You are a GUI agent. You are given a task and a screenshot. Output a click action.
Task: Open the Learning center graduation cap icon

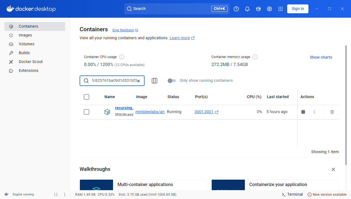tap(258, 9)
